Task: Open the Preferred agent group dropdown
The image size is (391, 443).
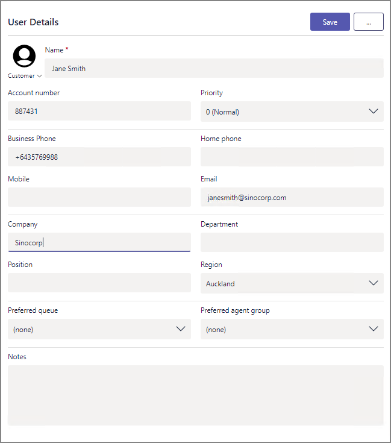Action: (x=292, y=329)
